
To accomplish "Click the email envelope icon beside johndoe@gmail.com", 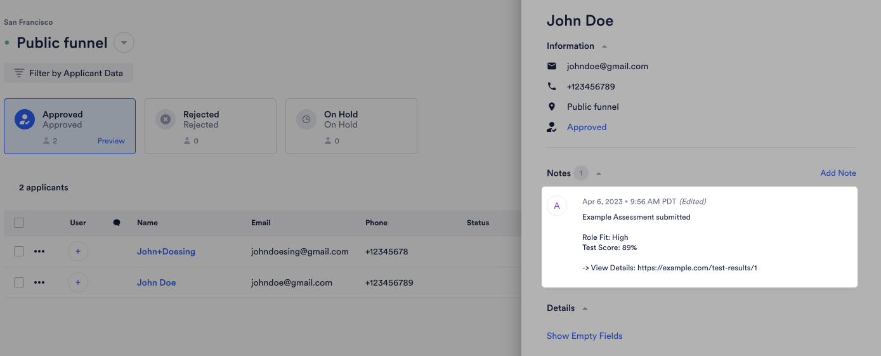I will [552, 66].
